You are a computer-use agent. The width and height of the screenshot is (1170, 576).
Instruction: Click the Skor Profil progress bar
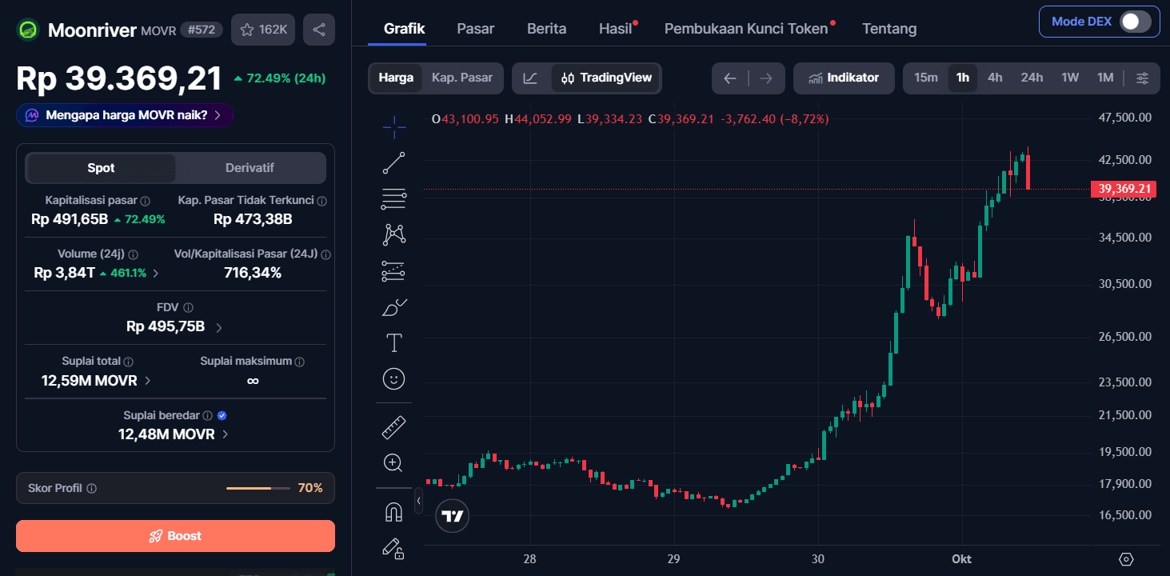259,488
